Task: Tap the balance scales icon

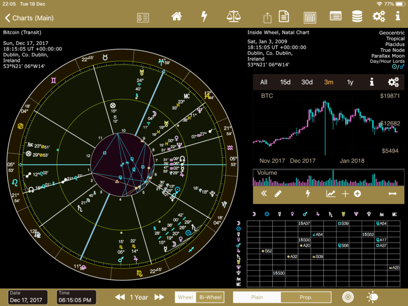Action: pyautogui.click(x=233, y=17)
